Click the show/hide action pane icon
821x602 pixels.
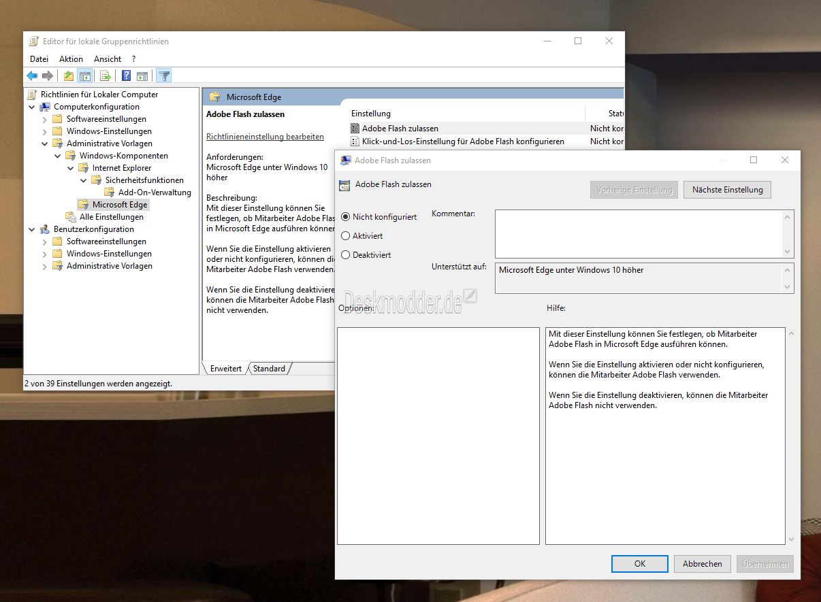pyautogui.click(x=142, y=76)
